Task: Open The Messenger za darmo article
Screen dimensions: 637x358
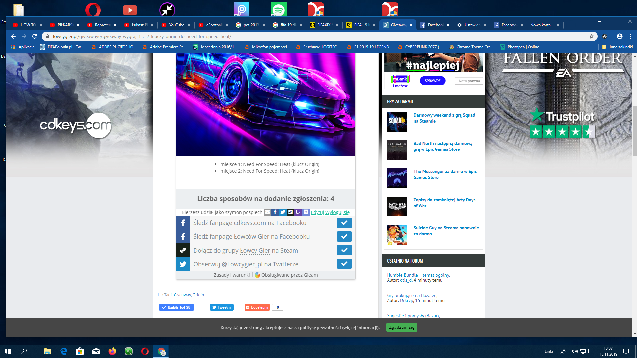Action: (445, 174)
